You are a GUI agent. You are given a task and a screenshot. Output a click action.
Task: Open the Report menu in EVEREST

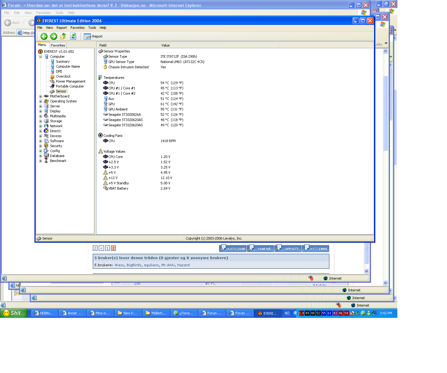pyautogui.click(x=61, y=28)
